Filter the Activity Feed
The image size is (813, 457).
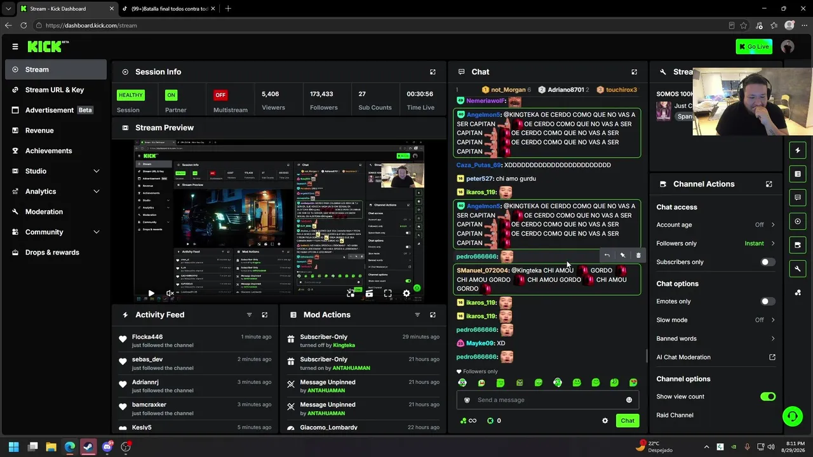point(249,315)
